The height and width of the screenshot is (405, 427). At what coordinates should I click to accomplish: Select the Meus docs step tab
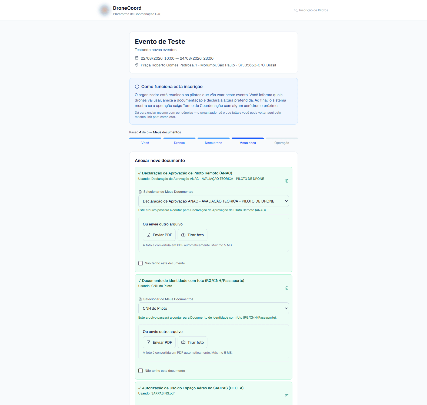(x=248, y=143)
